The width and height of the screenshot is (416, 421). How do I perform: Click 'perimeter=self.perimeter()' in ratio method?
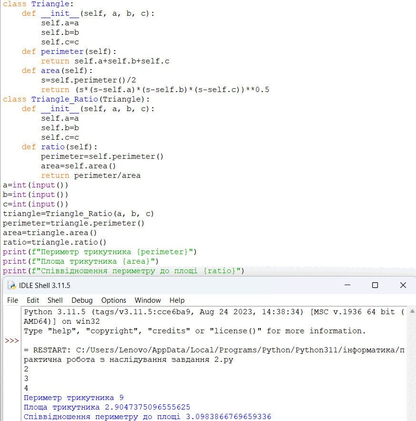pos(102,156)
